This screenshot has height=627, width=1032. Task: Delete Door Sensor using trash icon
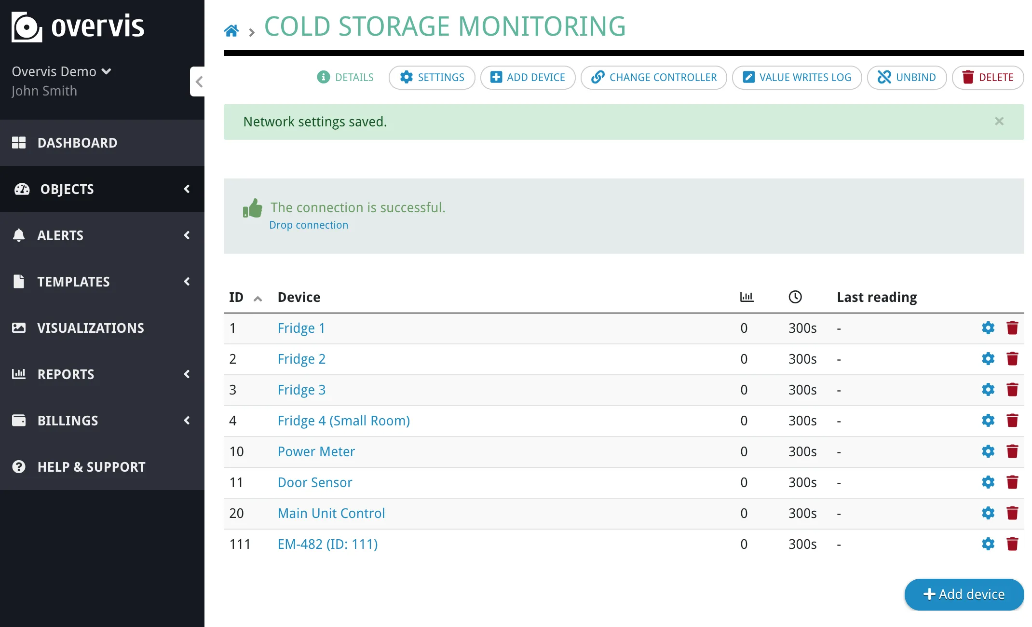click(1012, 482)
